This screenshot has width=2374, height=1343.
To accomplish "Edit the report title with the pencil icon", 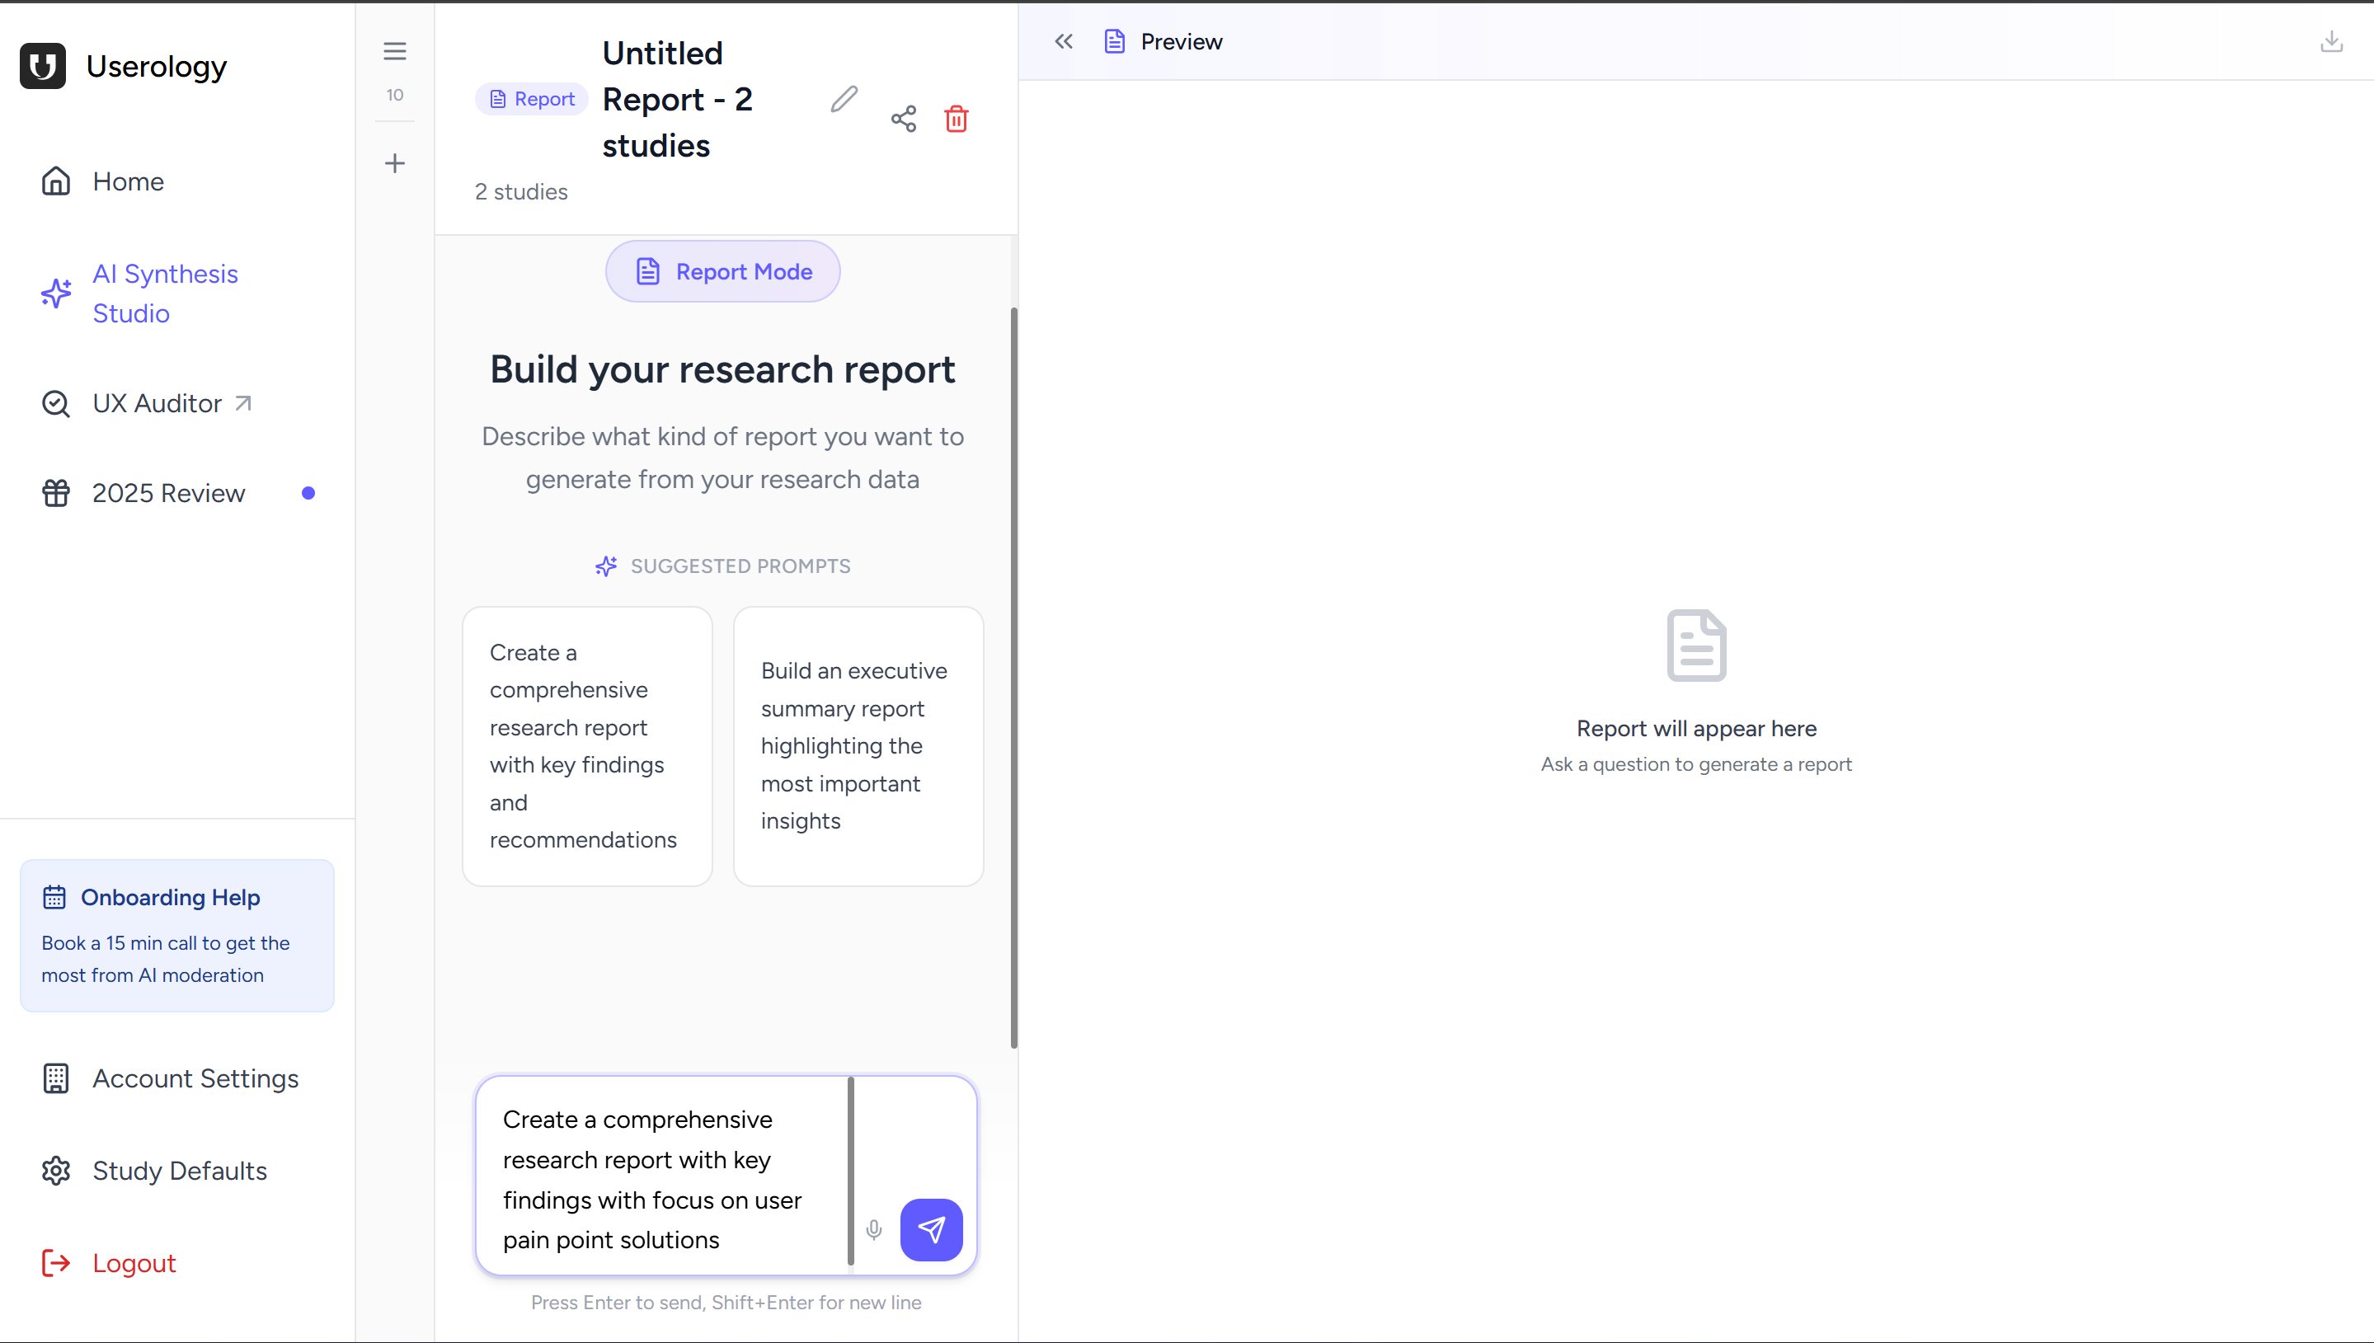I will coord(843,99).
